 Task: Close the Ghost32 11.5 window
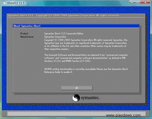click(x=145, y=2)
